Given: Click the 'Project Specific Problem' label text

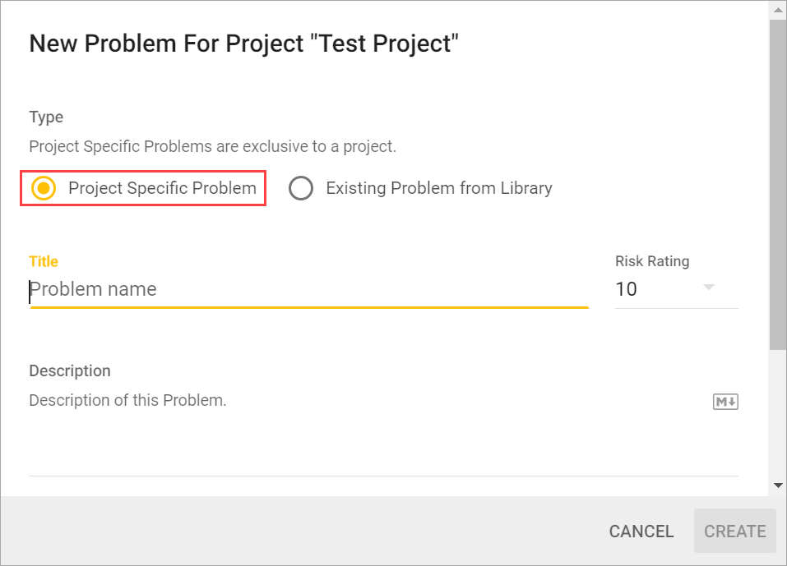Looking at the screenshot, I should (162, 188).
